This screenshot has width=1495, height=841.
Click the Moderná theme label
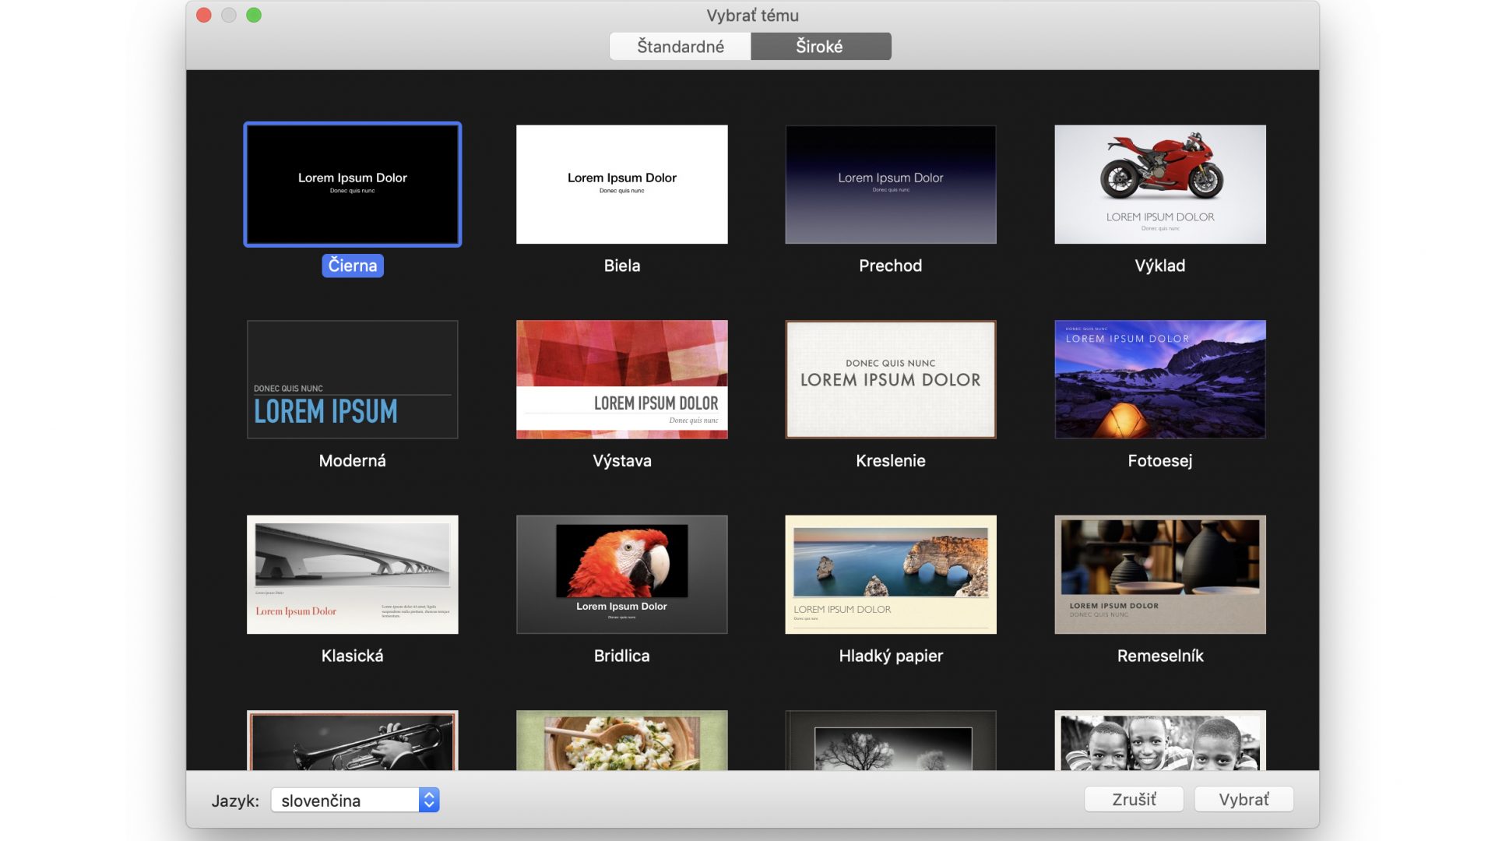click(x=353, y=460)
